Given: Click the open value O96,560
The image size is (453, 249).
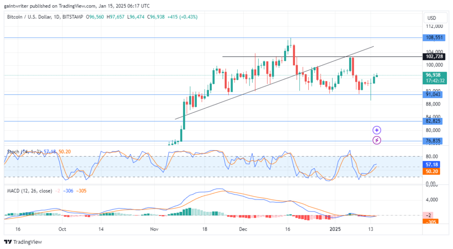Looking at the screenshot, I should tap(95, 17).
